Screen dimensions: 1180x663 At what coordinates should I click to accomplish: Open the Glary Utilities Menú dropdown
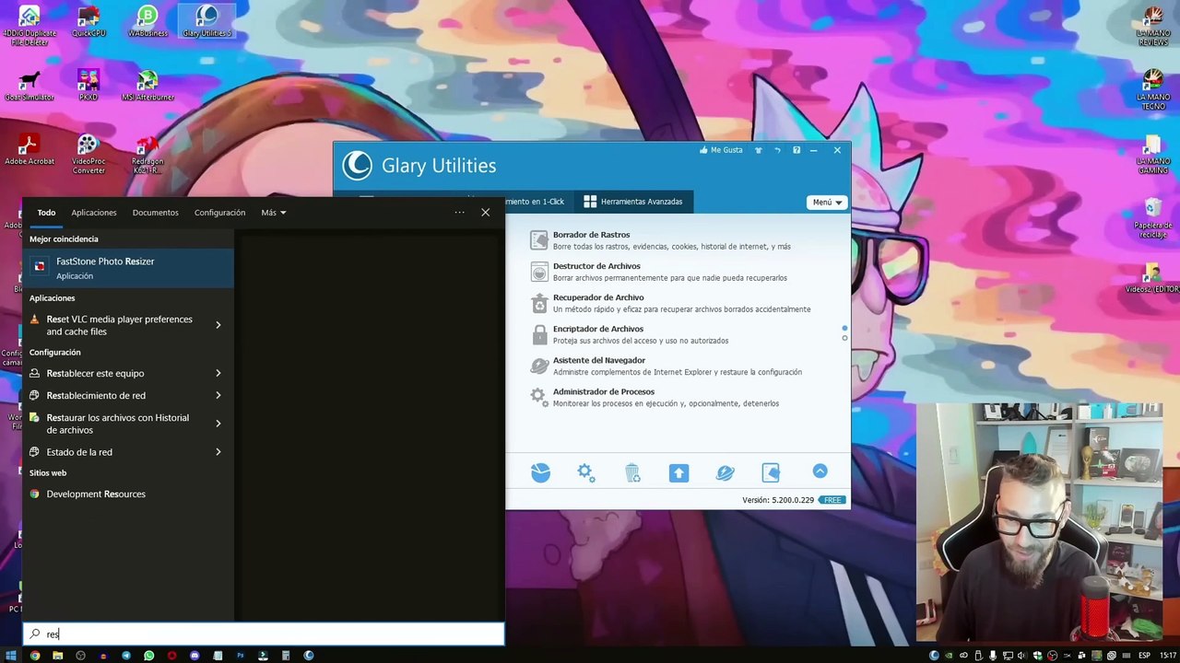[x=826, y=202]
